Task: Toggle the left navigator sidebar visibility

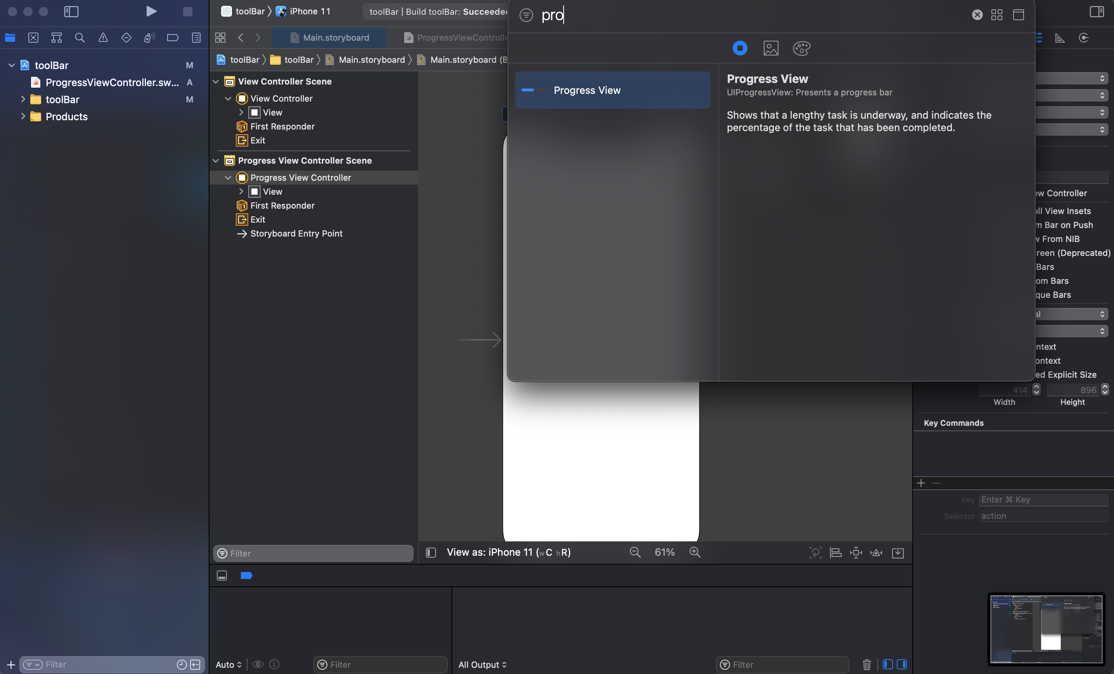Action: [x=71, y=12]
